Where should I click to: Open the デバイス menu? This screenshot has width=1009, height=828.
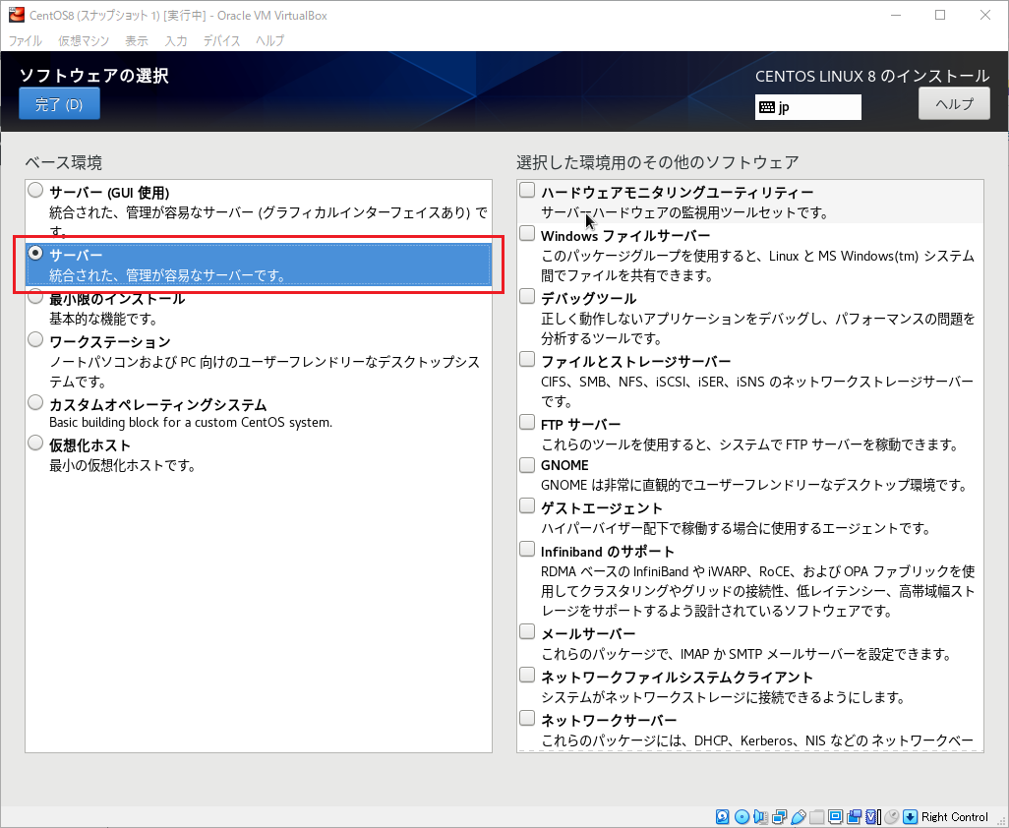tap(222, 40)
